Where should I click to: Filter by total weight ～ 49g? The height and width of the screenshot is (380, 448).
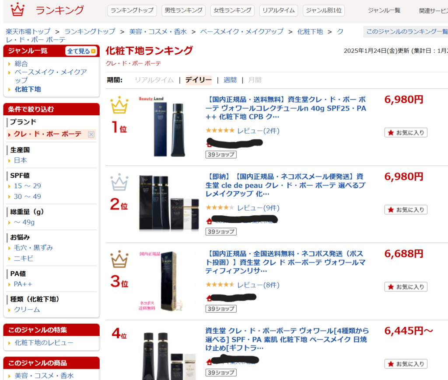[24, 222]
